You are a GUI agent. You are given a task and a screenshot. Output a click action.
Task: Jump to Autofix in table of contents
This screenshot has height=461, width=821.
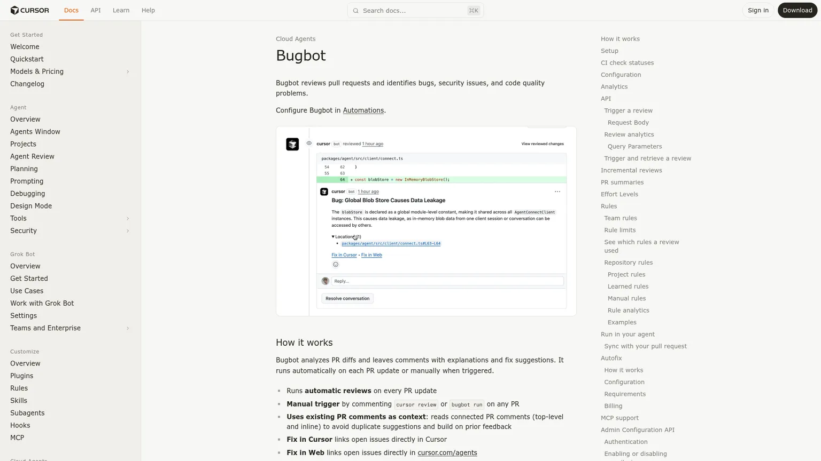click(611, 359)
